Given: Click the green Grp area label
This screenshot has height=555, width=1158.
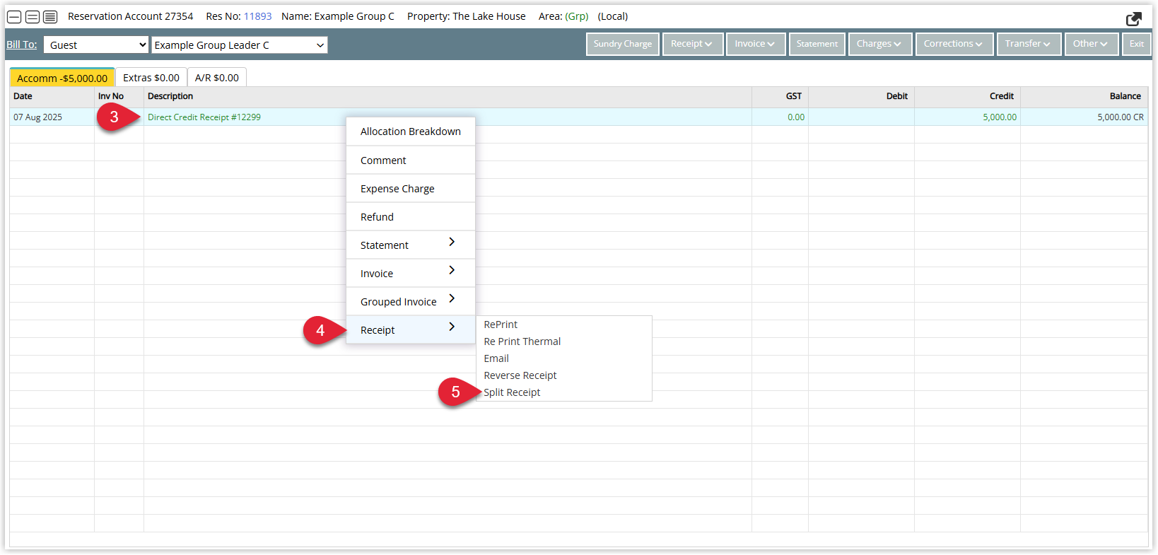Looking at the screenshot, I should click(x=577, y=16).
